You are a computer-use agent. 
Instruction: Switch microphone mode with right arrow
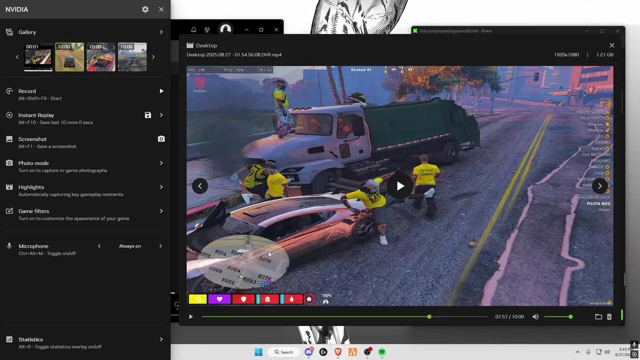tap(160, 246)
